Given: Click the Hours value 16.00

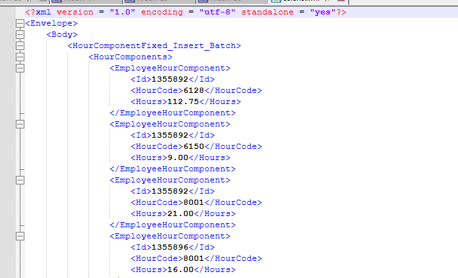Looking at the screenshot, I should tap(181, 269).
